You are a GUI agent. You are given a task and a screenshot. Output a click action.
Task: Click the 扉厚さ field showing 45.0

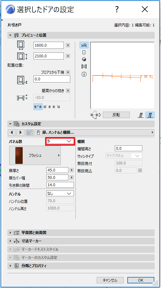(x=57, y=170)
